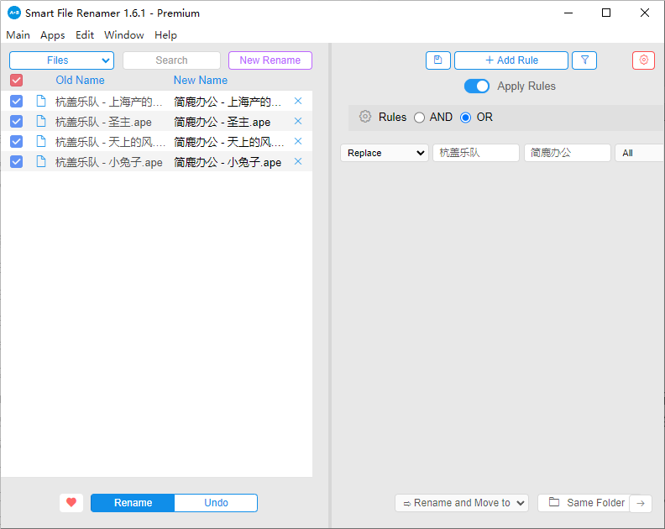This screenshot has width=665, height=529.
Task: Click the red settings gear icon
Action: [643, 60]
